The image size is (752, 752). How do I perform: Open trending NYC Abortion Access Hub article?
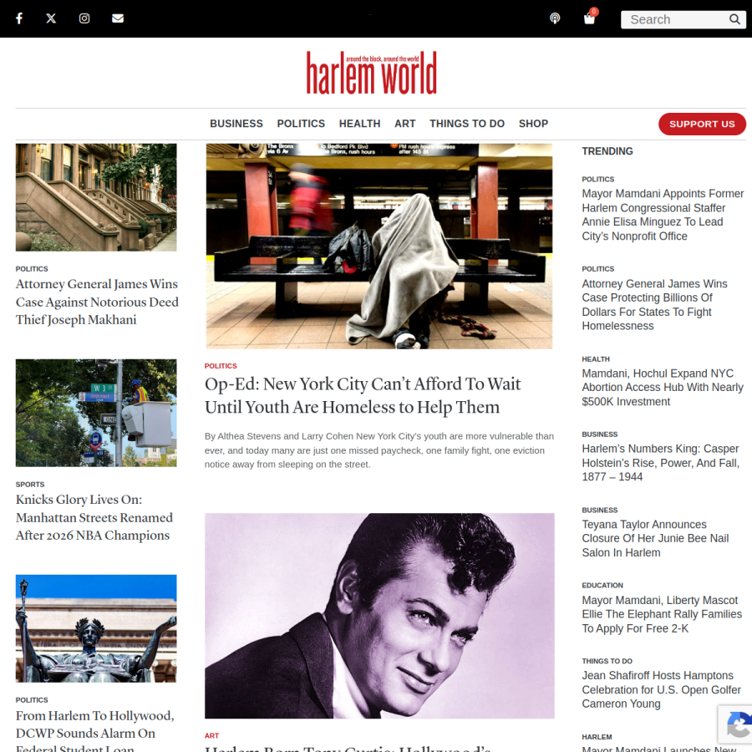point(663,388)
